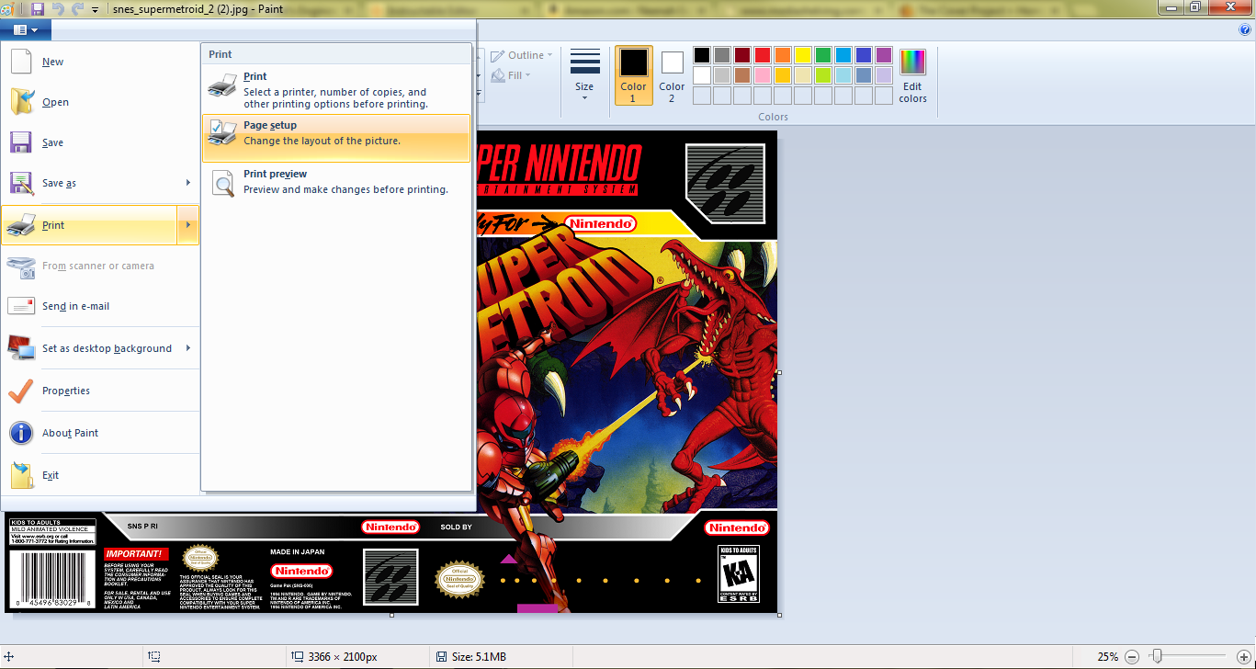Expand the Print submenu arrow
The image size is (1256, 669).
187,225
